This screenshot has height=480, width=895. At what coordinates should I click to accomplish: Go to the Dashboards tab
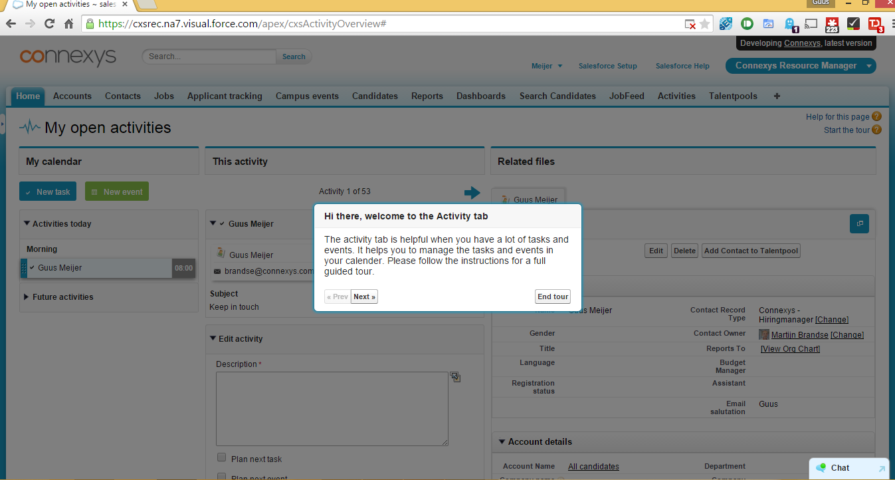click(x=481, y=96)
